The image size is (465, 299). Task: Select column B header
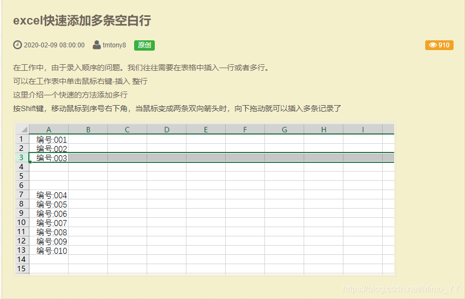pos(88,129)
